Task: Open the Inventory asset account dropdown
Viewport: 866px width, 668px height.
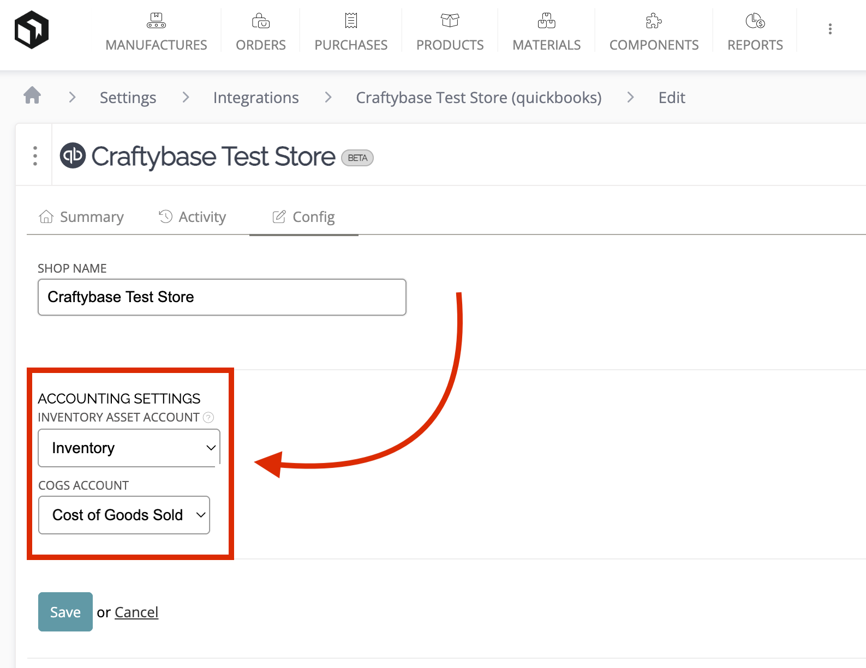Action: 129,448
